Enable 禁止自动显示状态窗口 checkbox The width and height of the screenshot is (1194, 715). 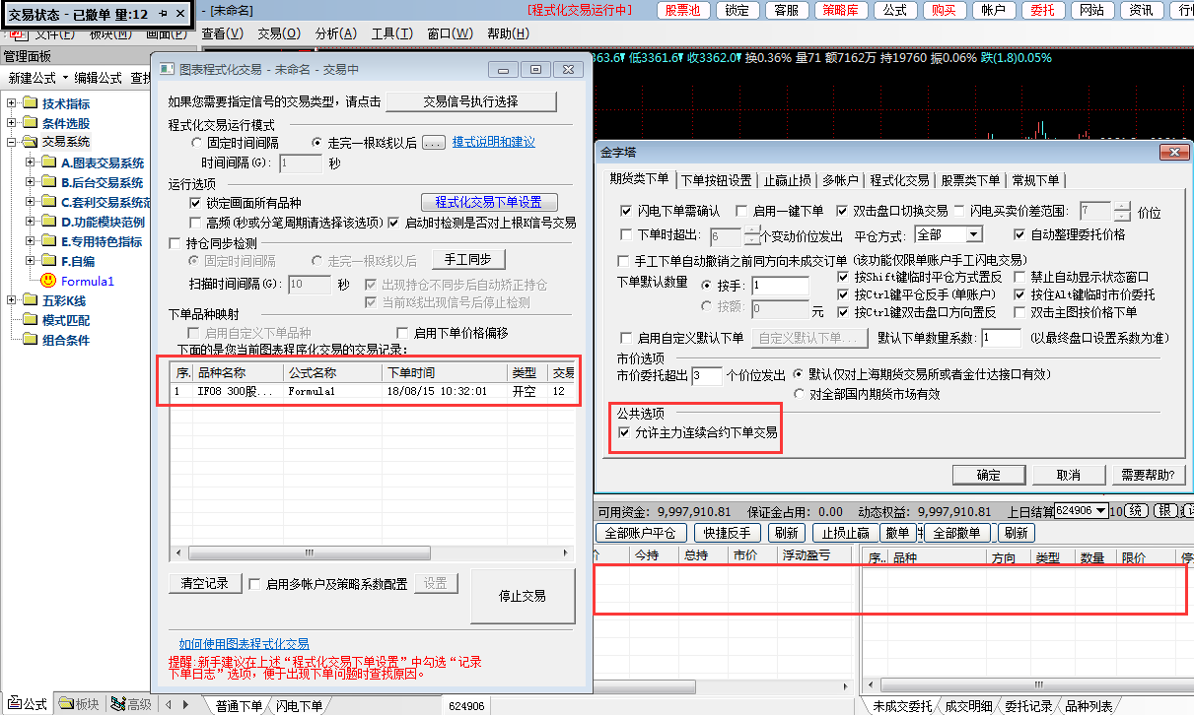point(1020,277)
